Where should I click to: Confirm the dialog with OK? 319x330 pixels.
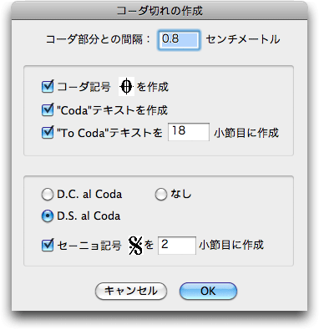click(x=208, y=292)
